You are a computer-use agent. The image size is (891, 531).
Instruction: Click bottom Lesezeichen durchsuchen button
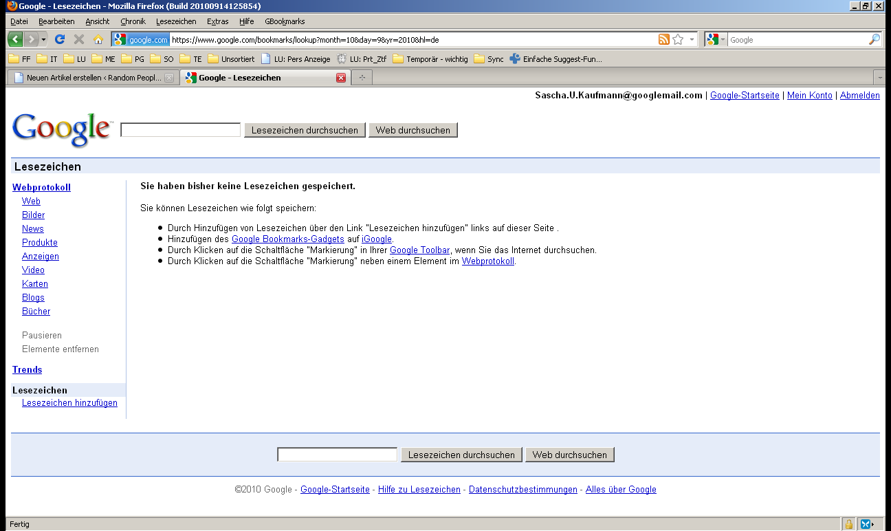[461, 455]
